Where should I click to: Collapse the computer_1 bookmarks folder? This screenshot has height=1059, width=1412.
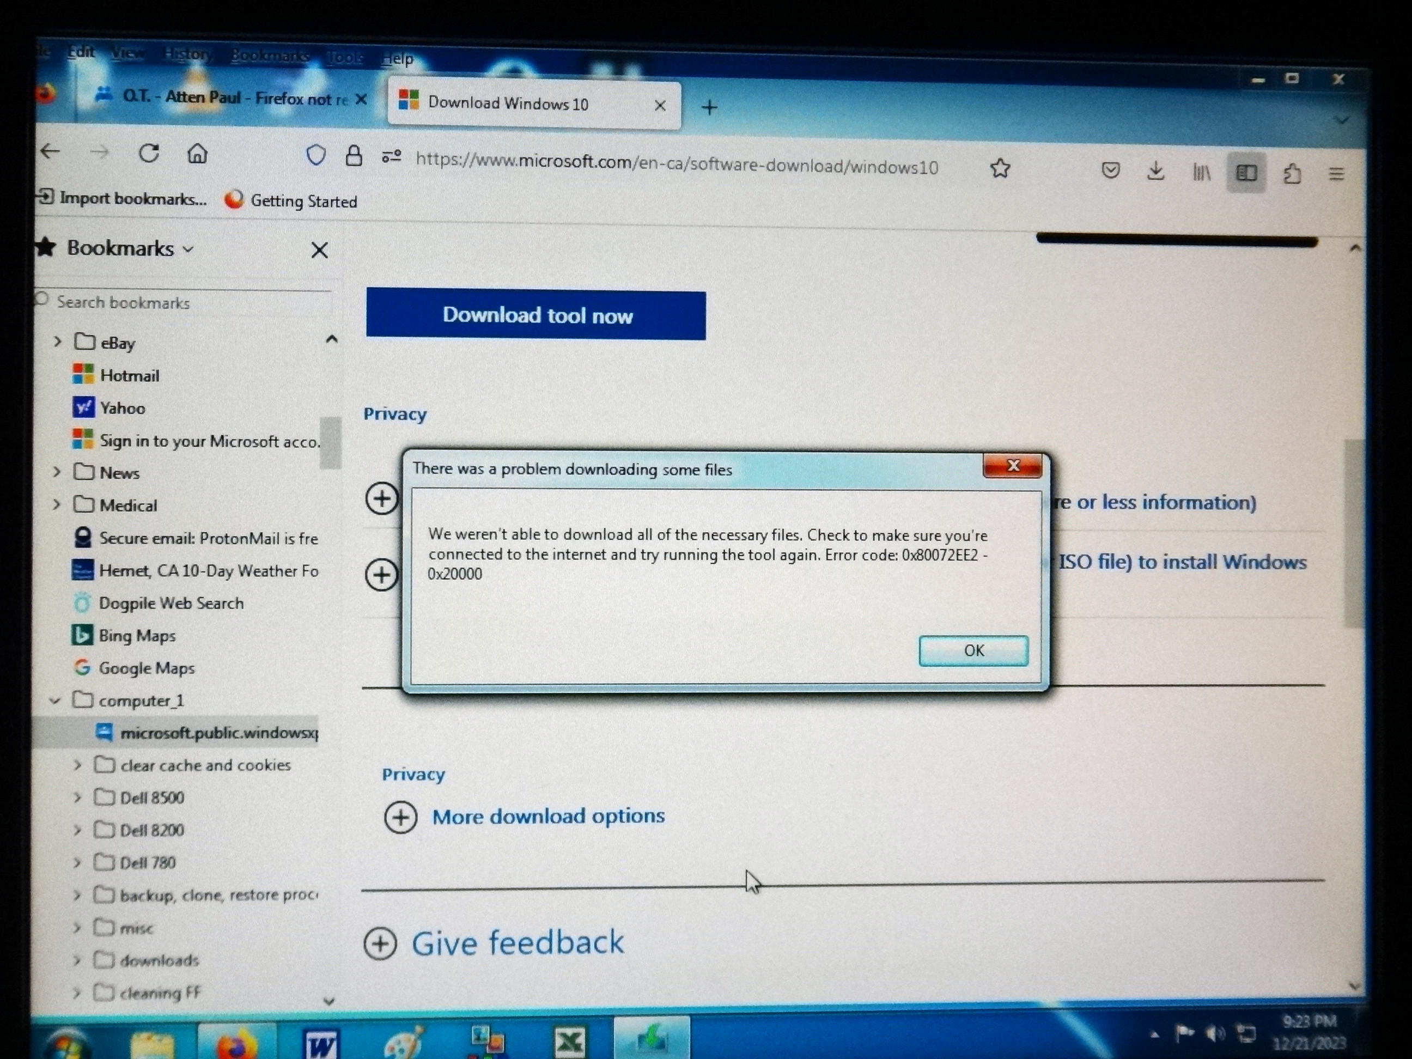(55, 700)
